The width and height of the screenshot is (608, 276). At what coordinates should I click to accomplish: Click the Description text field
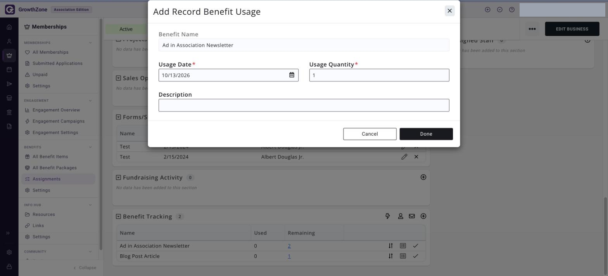[x=304, y=105]
